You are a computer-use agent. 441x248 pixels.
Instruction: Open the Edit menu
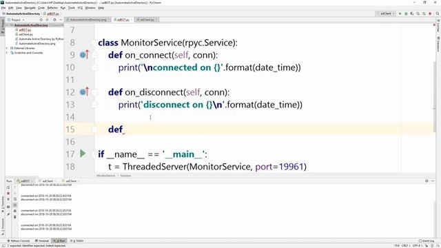point(11,8)
